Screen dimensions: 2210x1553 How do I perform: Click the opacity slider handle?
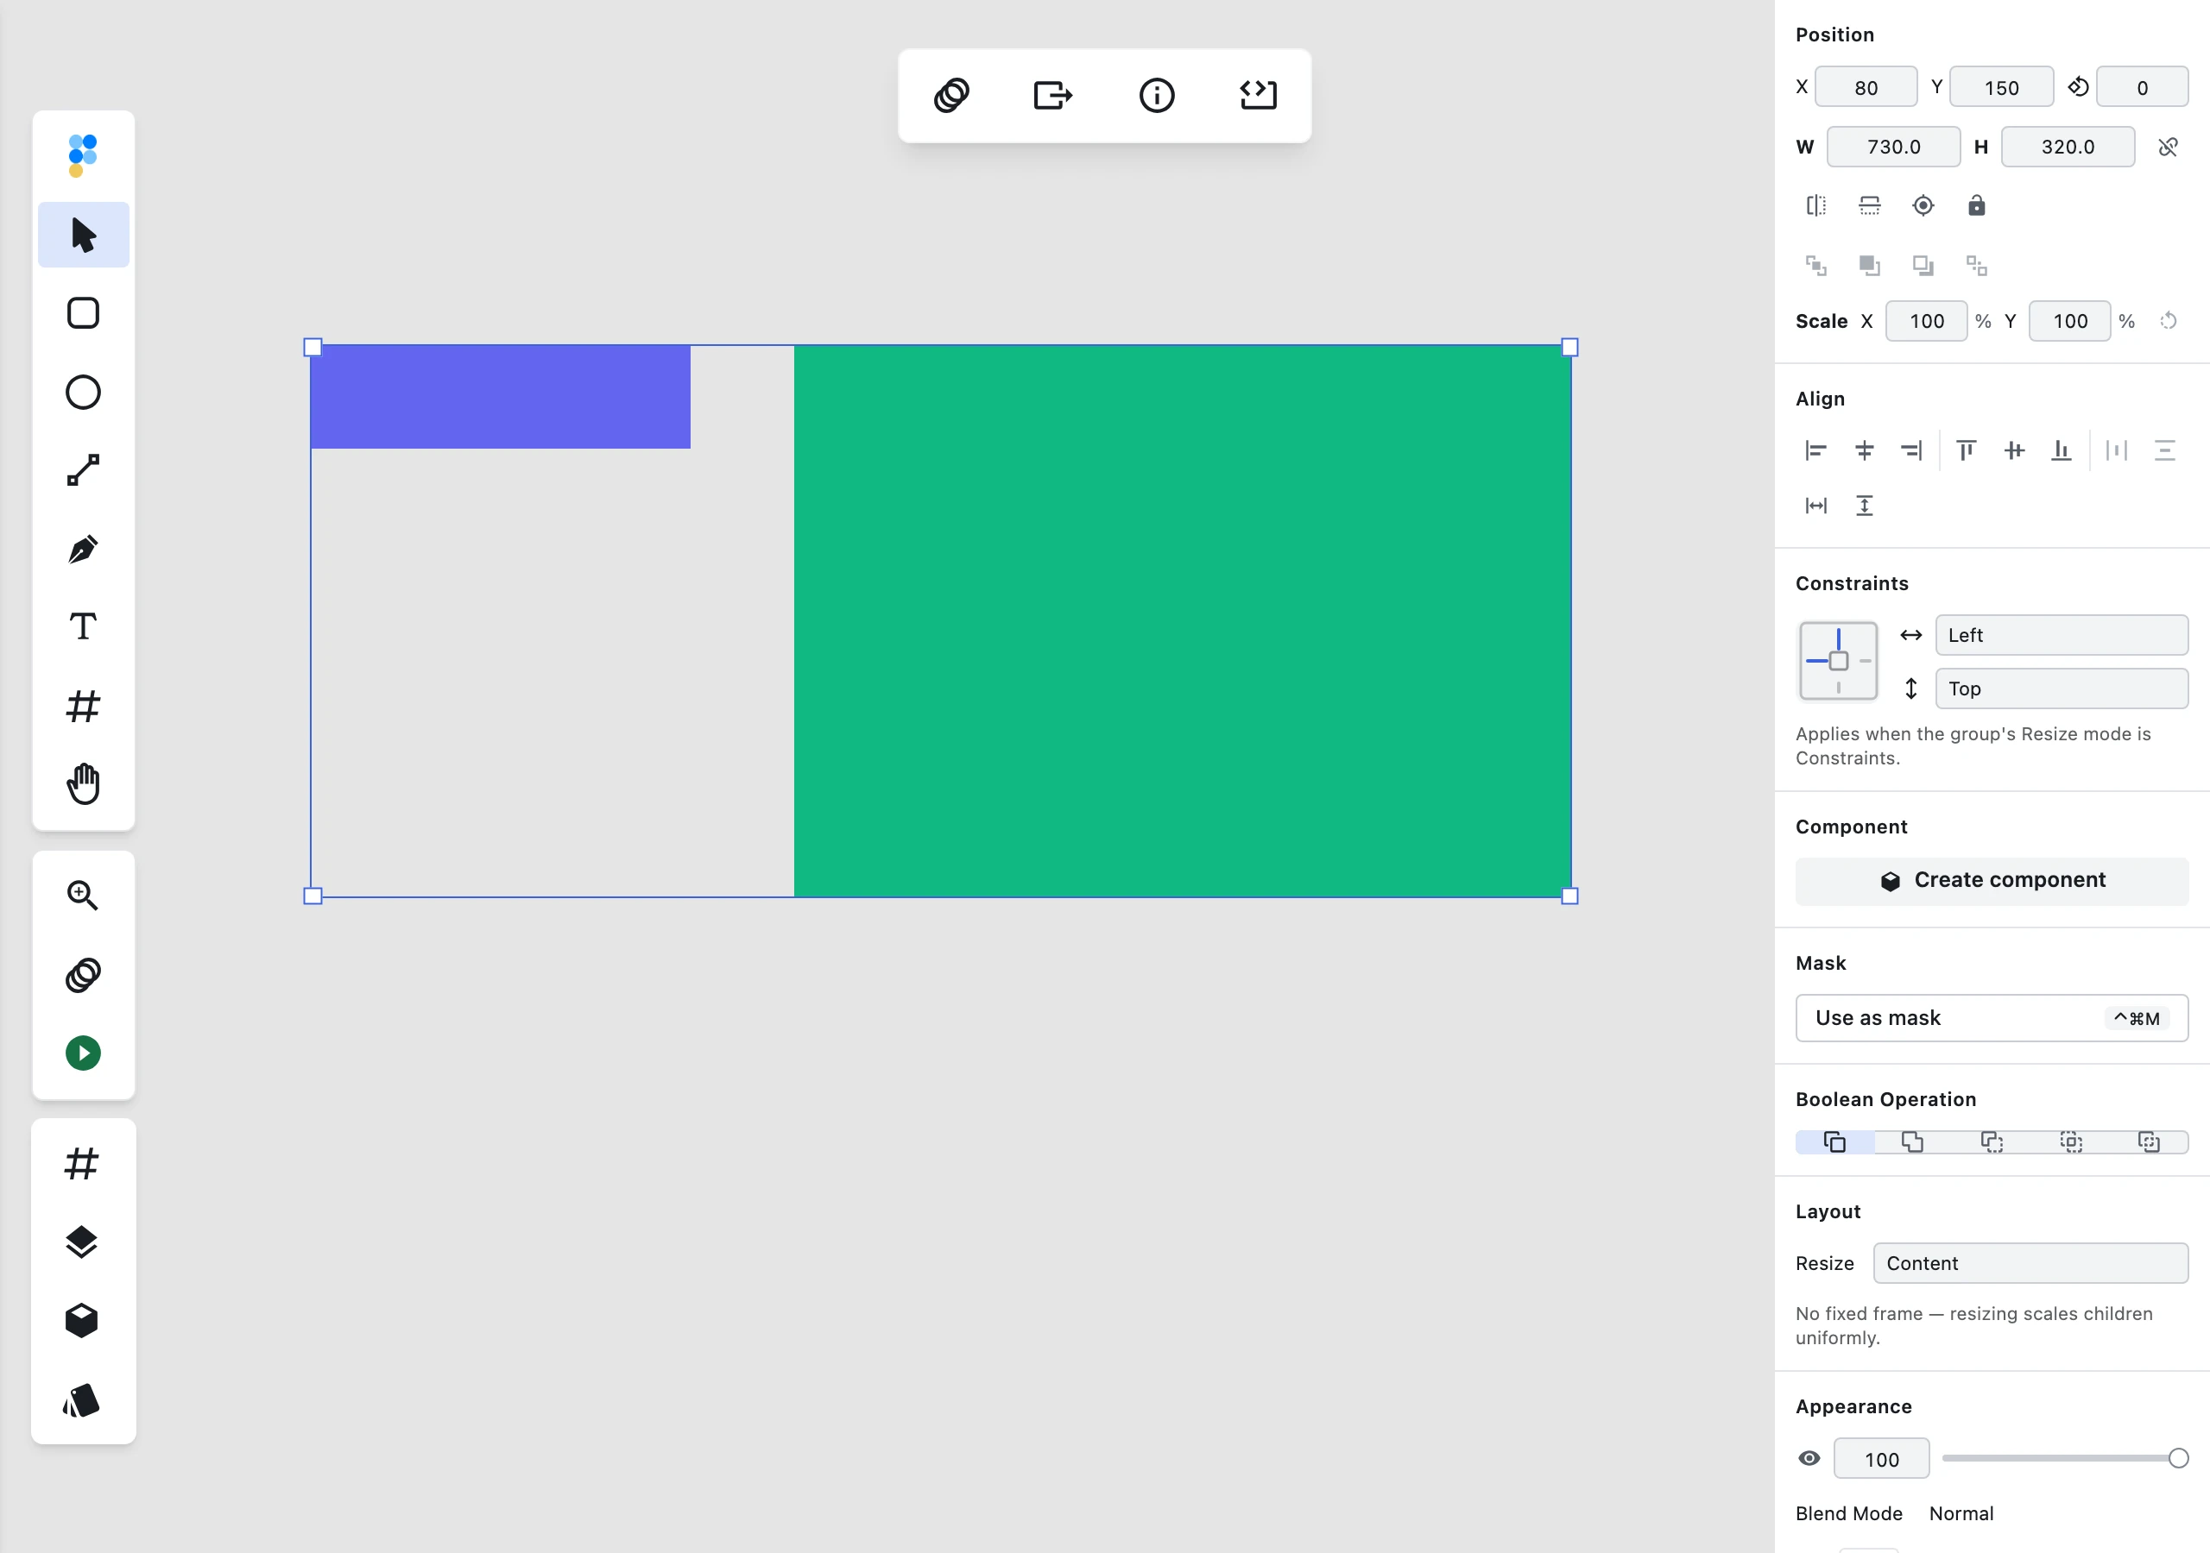pos(2178,1459)
